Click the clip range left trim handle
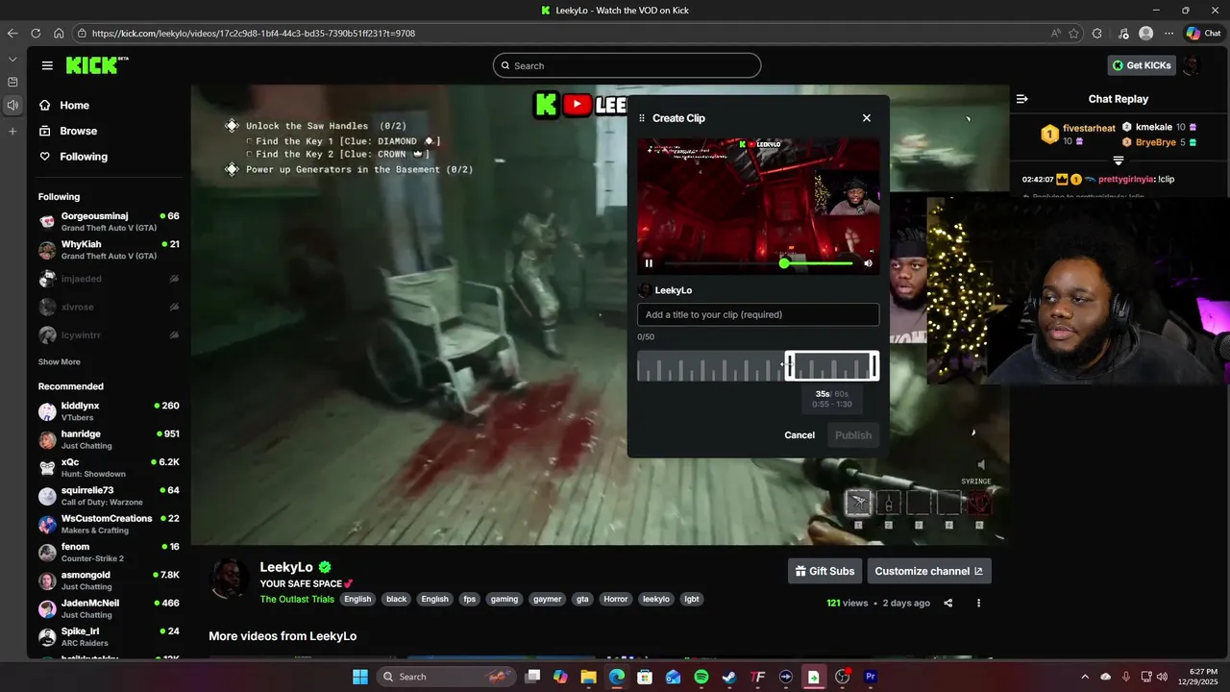1230x692 pixels. coord(790,365)
